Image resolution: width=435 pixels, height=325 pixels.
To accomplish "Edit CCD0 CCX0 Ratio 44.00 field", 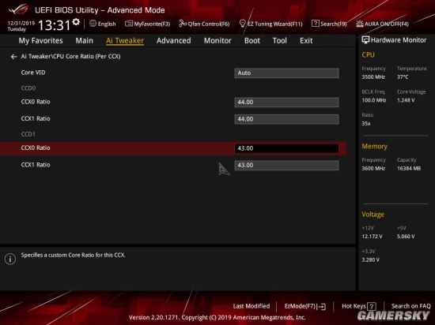I will 286,102.
